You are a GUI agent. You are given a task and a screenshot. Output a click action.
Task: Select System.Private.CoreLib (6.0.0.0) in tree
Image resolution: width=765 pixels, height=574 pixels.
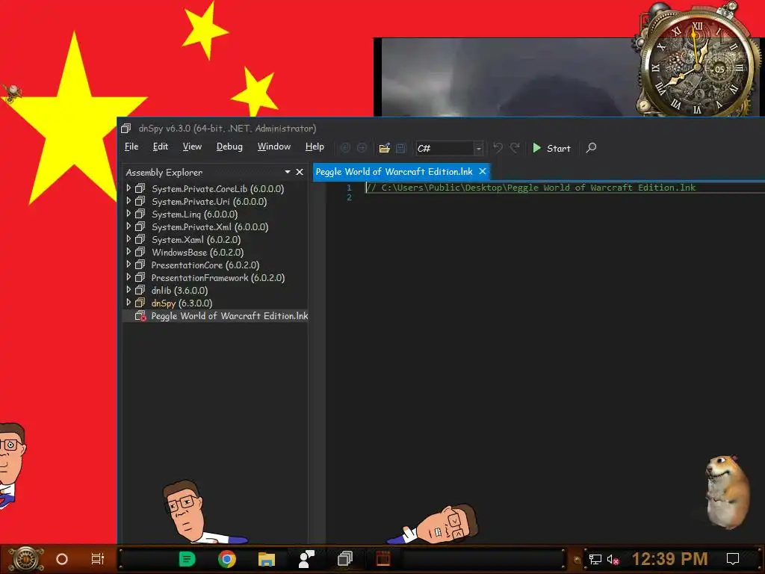coord(217,189)
